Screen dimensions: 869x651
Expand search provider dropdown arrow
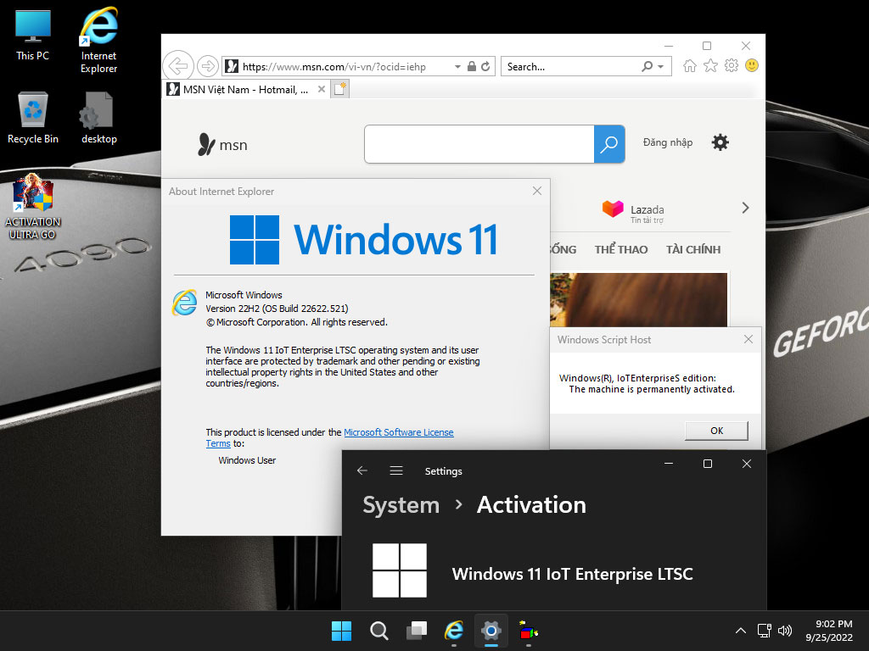pyautogui.click(x=660, y=66)
